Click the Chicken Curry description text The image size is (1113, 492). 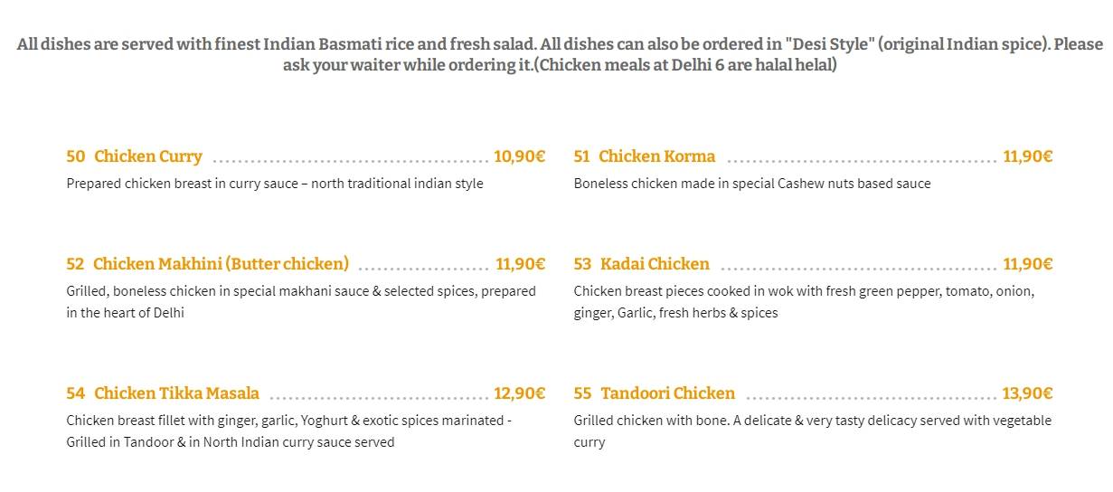(275, 184)
